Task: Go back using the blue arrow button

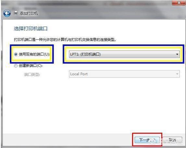Action: point(7,13)
